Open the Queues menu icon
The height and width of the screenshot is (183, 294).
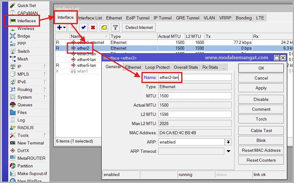[x=13, y=105]
